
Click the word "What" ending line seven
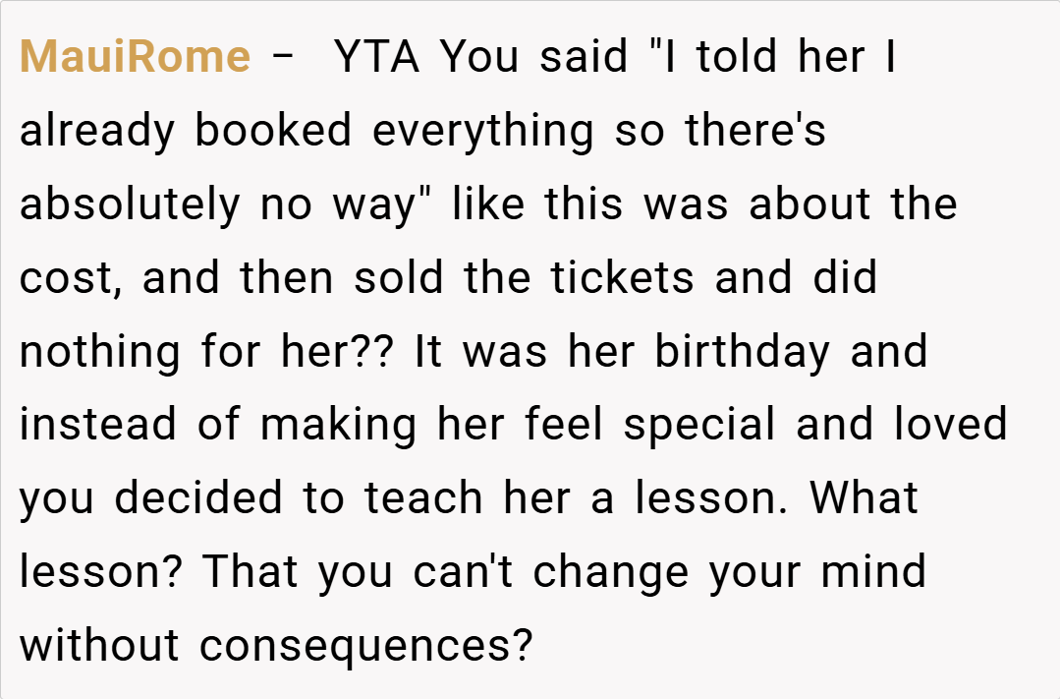[865, 498]
